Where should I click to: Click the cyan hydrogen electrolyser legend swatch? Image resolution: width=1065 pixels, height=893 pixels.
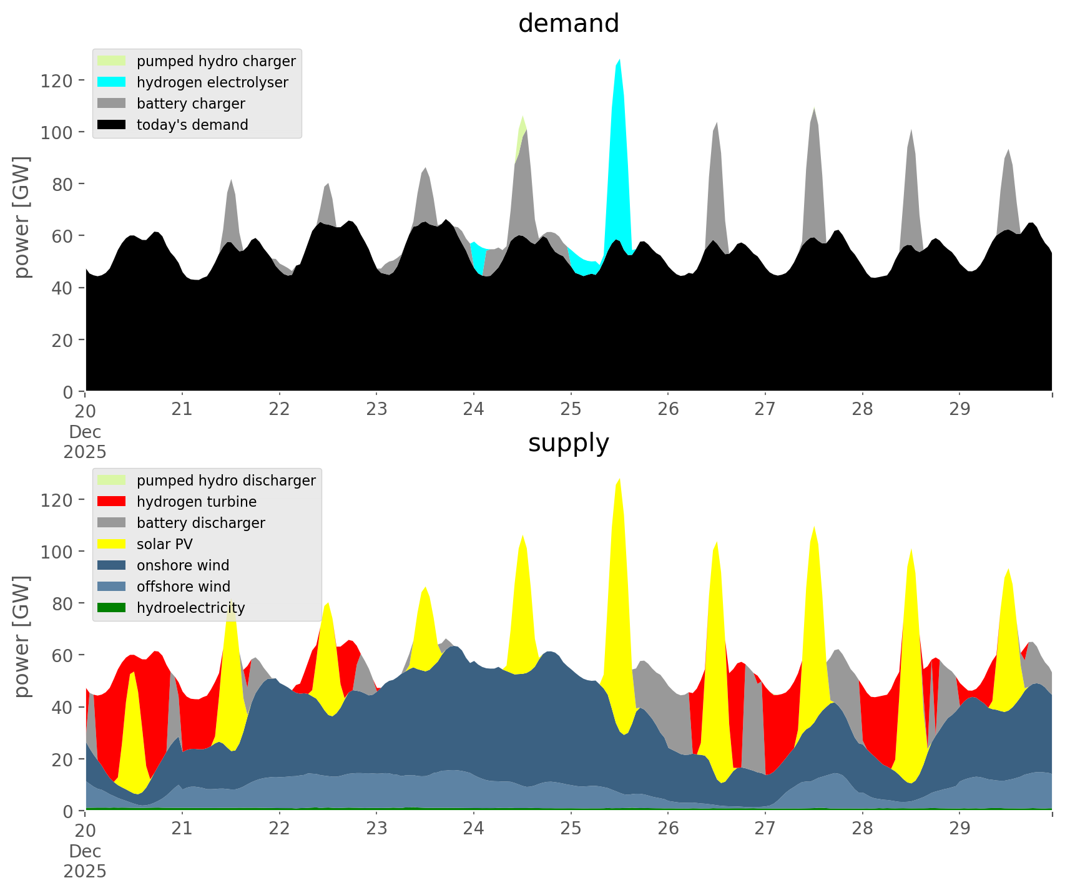pyautogui.click(x=112, y=82)
